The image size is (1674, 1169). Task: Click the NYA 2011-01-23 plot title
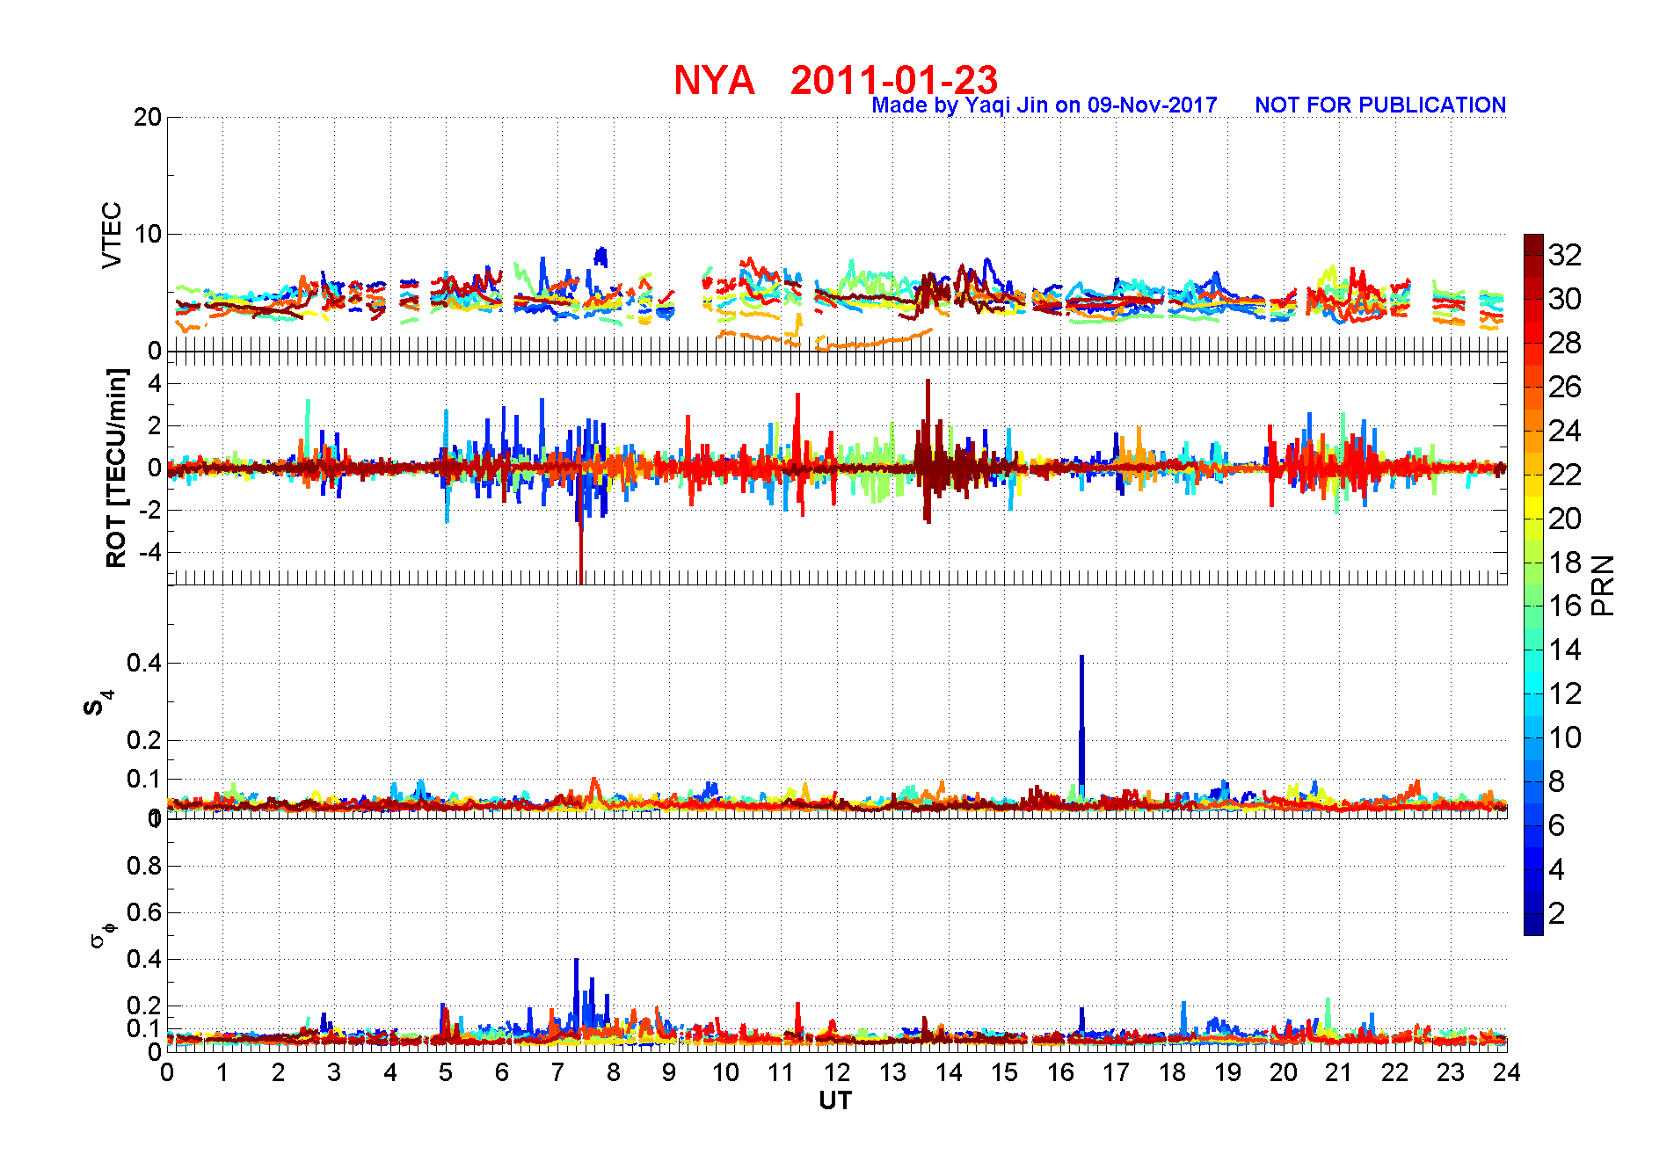coord(835,80)
